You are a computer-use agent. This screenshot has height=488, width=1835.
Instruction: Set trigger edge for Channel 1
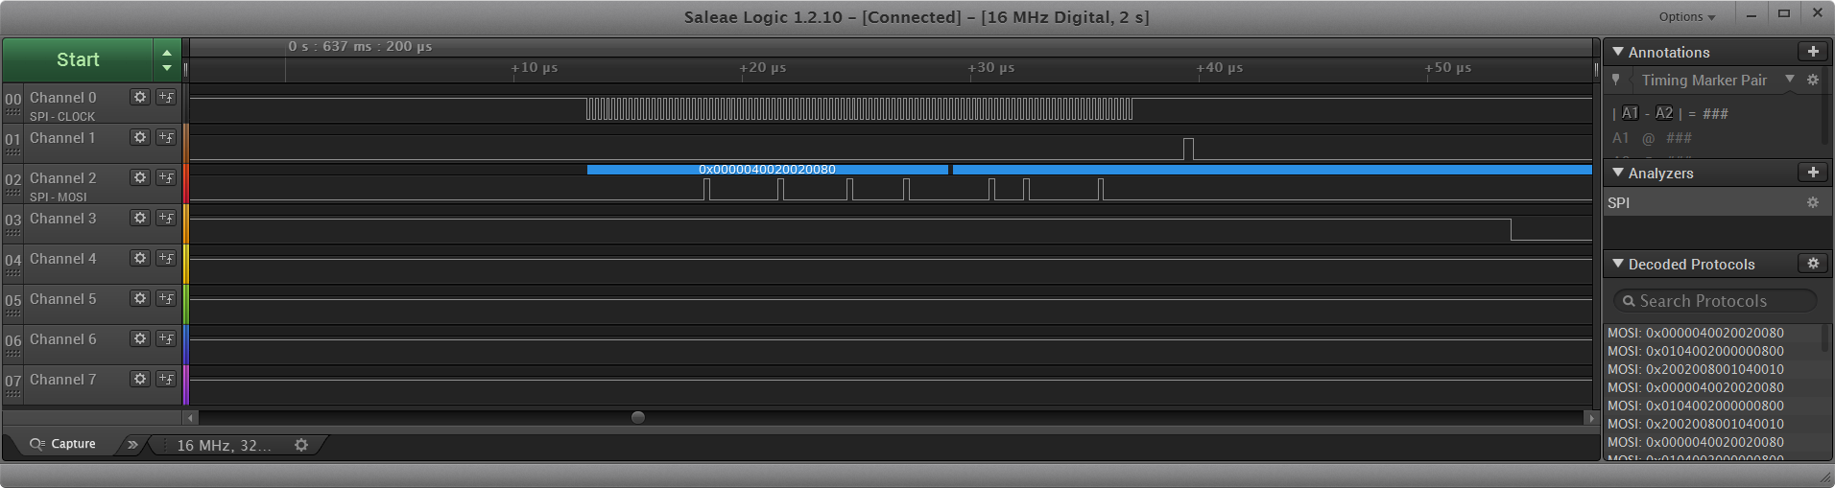[x=166, y=137]
